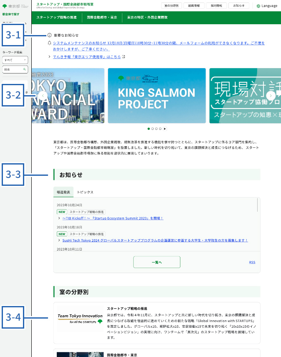This screenshot has width=281, height=357.
Task: Open 国際金融都市・東京 in green navigation
Action: pyautogui.click(x=102, y=17)
